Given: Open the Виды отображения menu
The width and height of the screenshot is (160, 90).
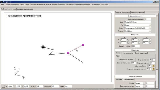Looking at the screenshot, I should coord(58,4).
